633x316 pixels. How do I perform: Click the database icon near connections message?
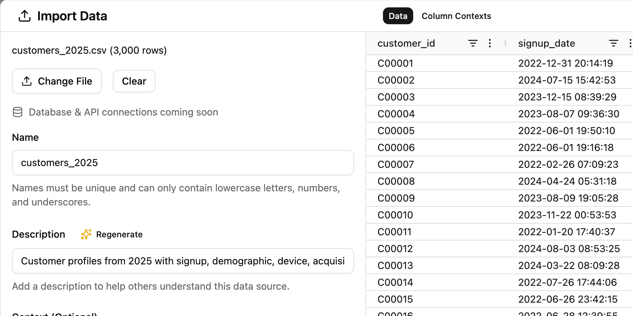pos(17,112)
